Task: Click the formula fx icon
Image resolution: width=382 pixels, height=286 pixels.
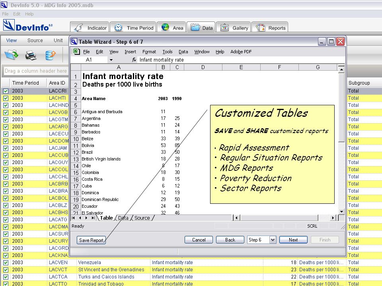Action: point(134,60)
